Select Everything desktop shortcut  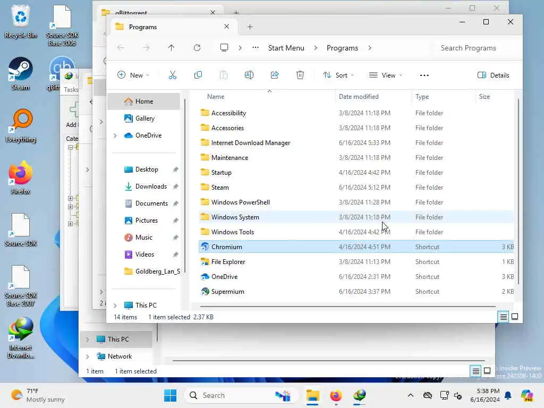21,126
